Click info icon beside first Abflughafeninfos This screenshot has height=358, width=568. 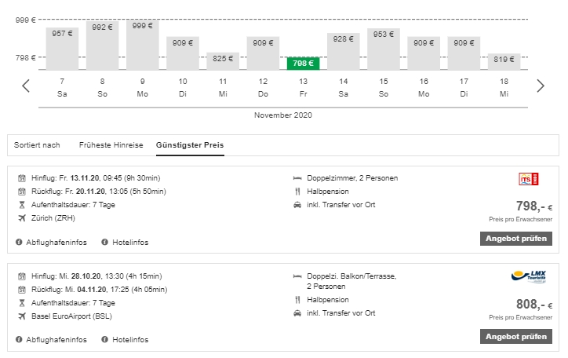click(19, 243)
